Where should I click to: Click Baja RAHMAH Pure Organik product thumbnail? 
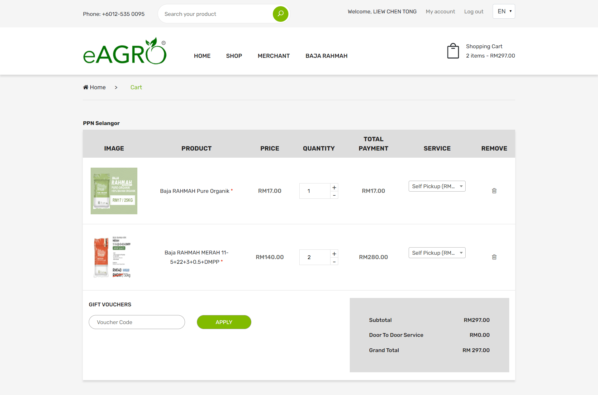(x=114, y=191)
